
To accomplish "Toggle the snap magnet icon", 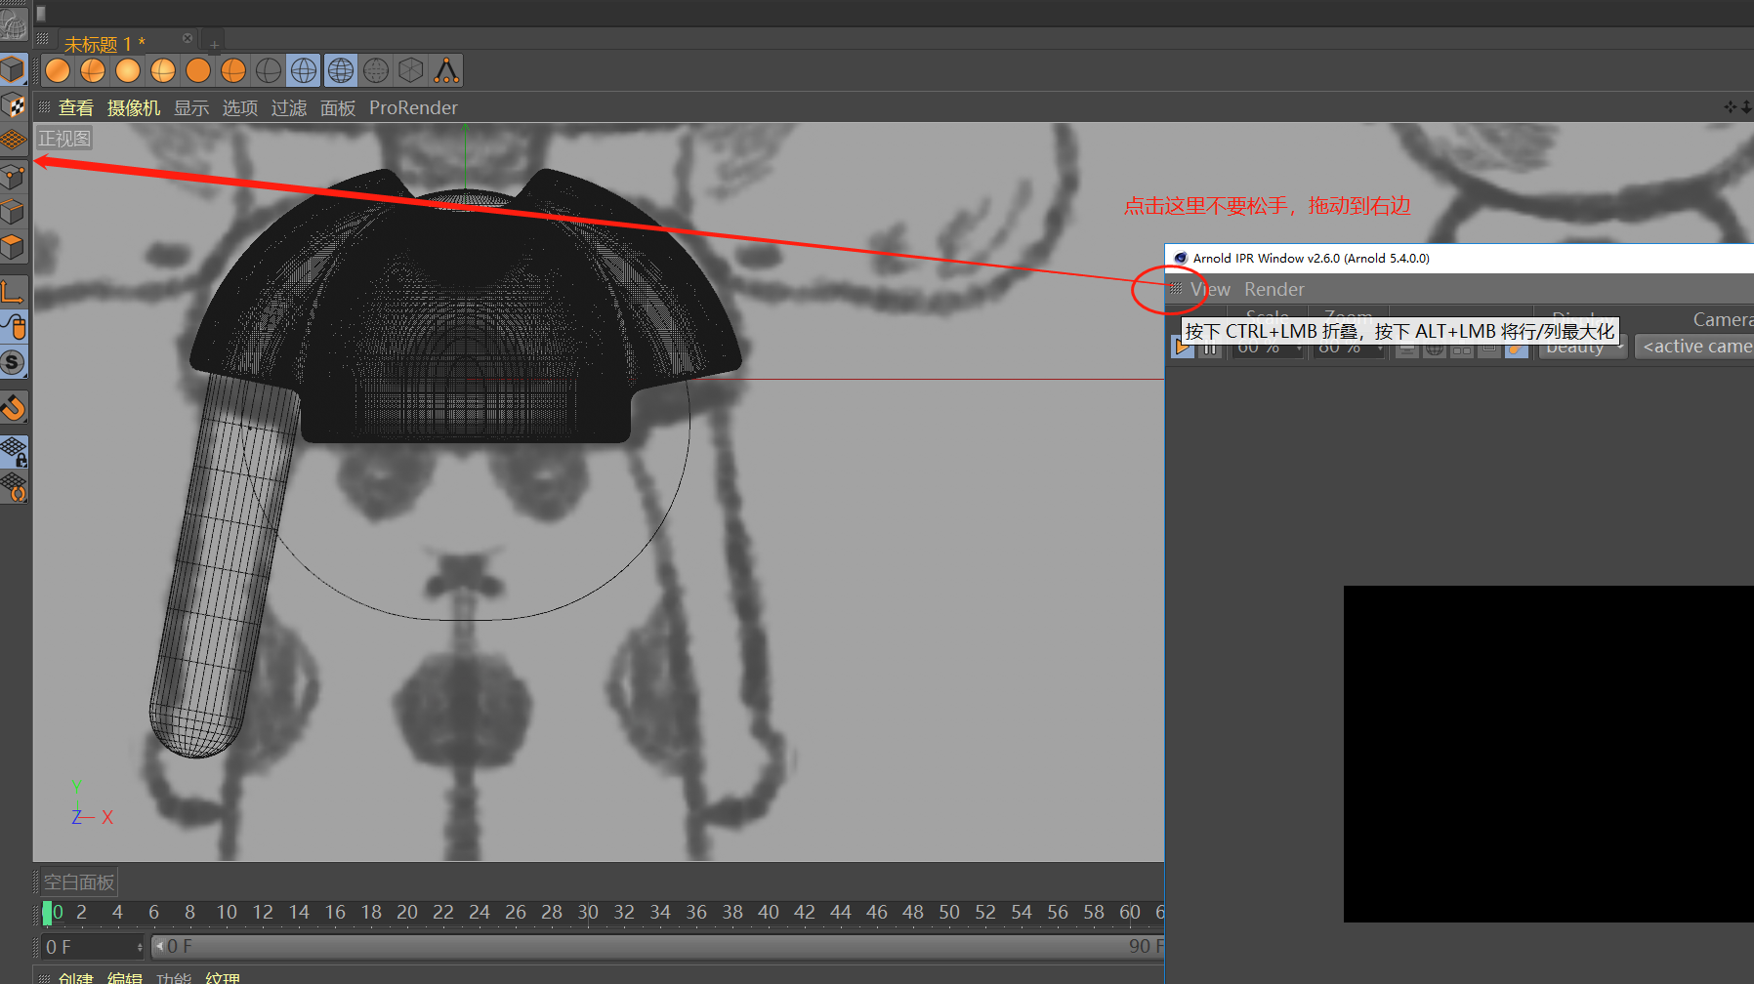I will 14,406.
